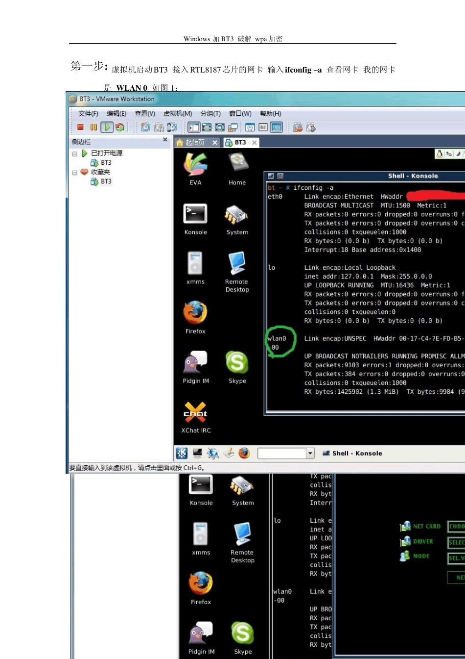Click the Full Screen toolbar icon
465x659 pixels.
tap(220, 127)
